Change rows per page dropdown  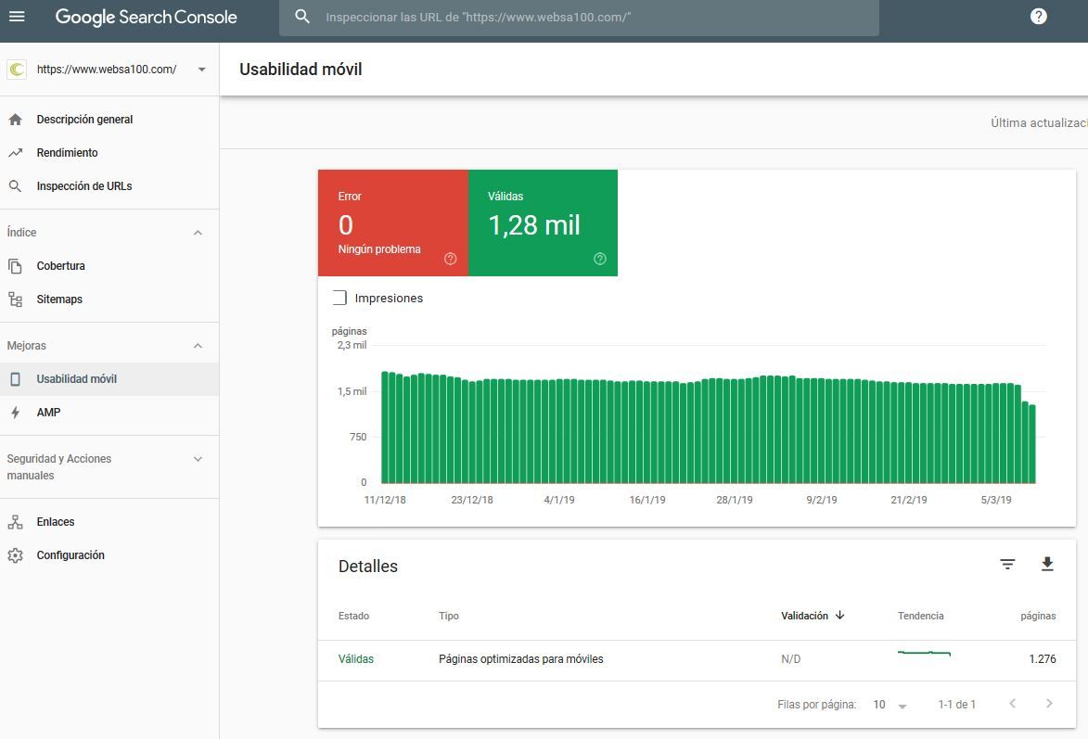point(890,705)
